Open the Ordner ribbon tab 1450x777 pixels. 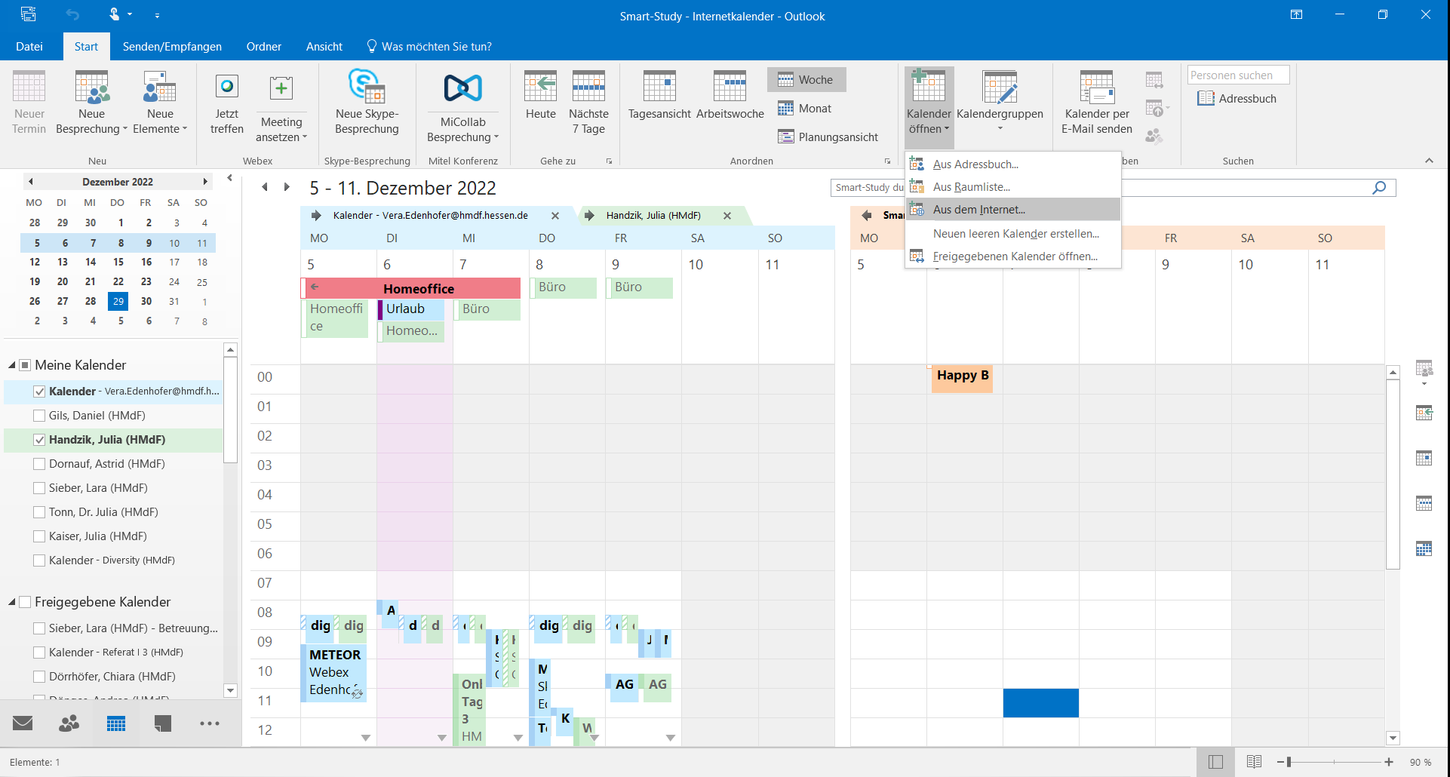(x=264, y=47)
